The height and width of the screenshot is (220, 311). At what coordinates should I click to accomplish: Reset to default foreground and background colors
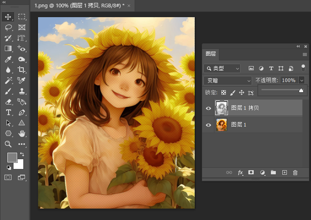coord(9,168)
